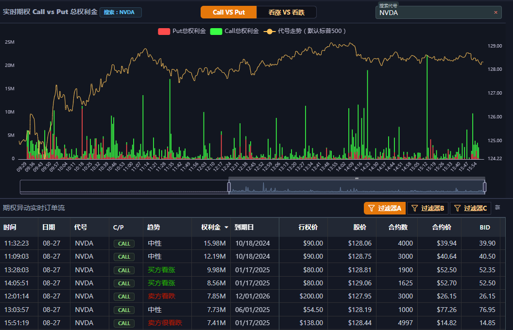Click the $138.00 strike price cell

311,323
